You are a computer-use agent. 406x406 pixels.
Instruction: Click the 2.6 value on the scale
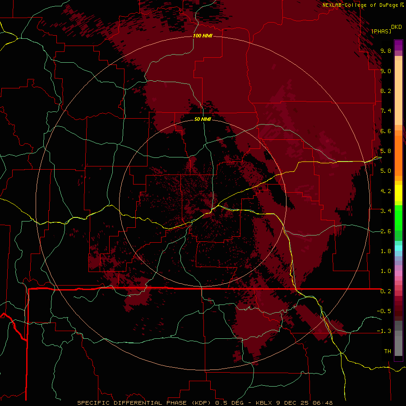[386, 231]
